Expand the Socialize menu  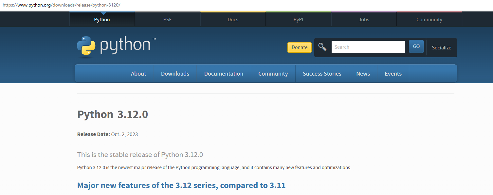pos(441,48)
